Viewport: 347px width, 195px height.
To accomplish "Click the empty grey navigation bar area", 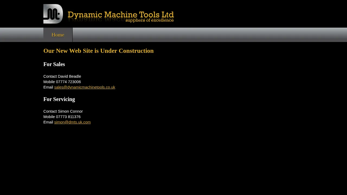I will pyautogui.click(x=209, y=35).
